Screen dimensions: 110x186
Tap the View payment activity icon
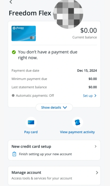coord(77,122)
